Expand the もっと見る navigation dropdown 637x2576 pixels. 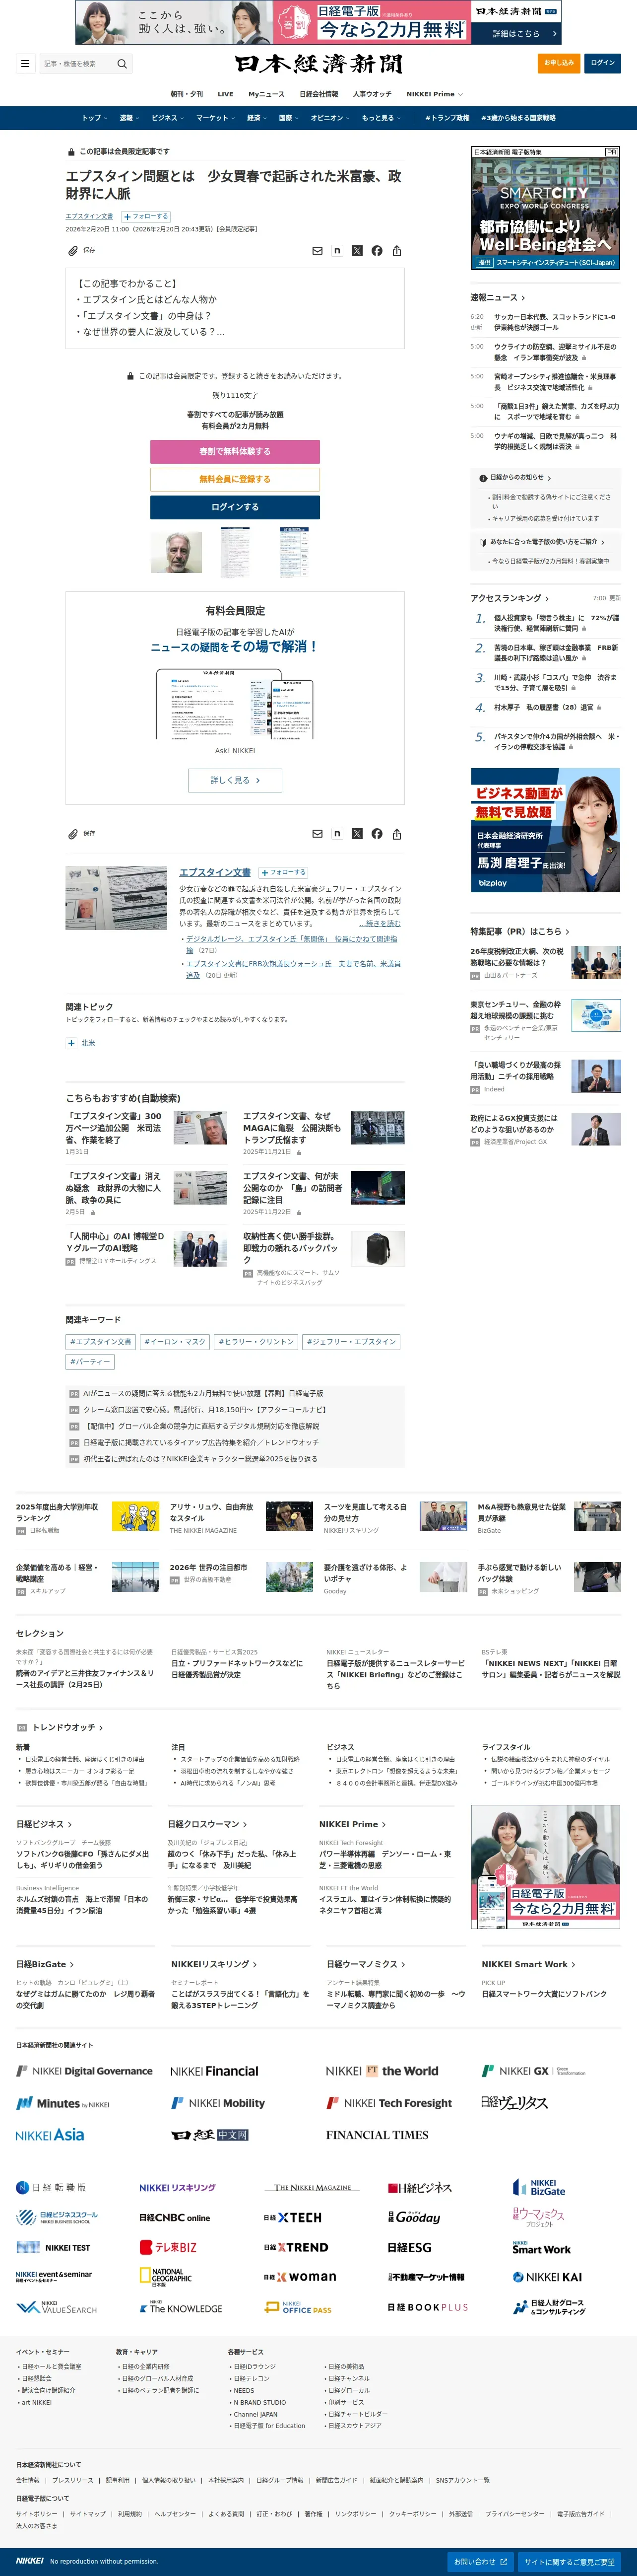[382, 118]
